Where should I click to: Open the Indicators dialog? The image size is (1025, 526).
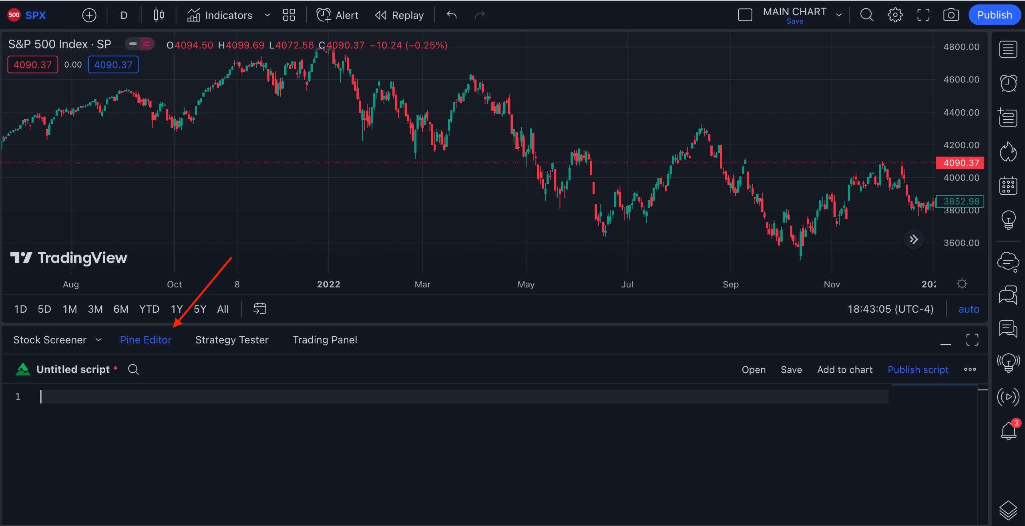pyautogui.click(x=219, y=15)
